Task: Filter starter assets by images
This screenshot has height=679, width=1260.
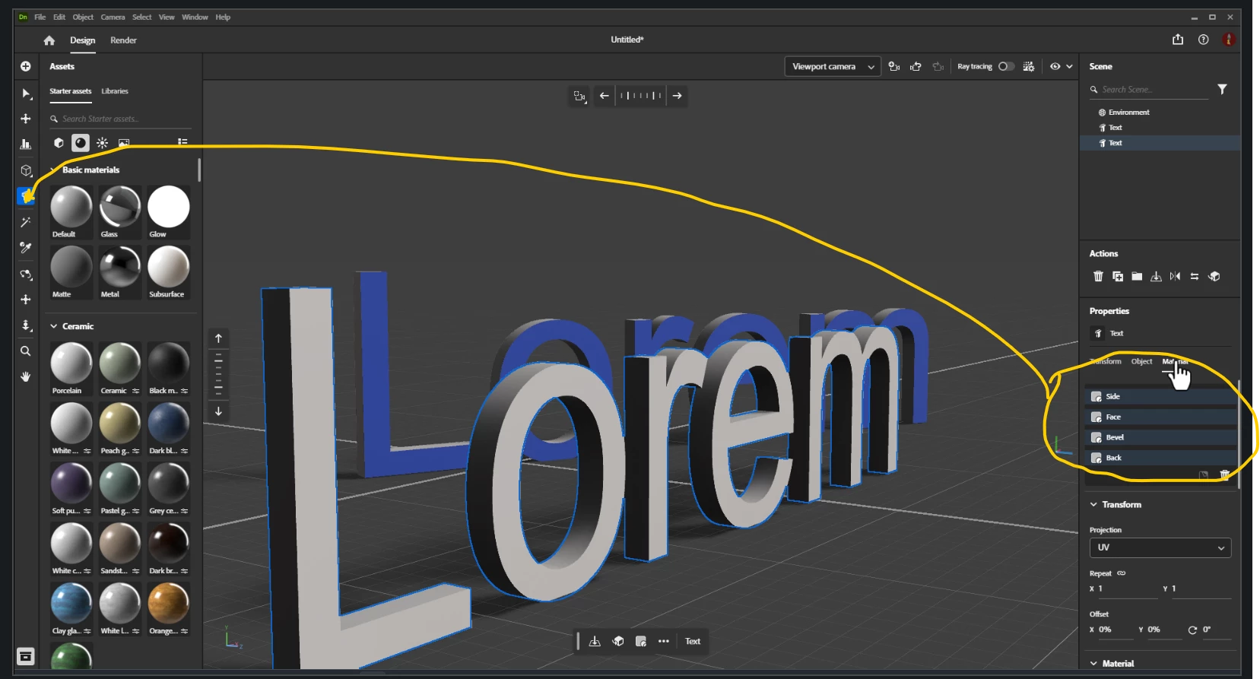Action: pyautogui.click(x=124, y=142)
